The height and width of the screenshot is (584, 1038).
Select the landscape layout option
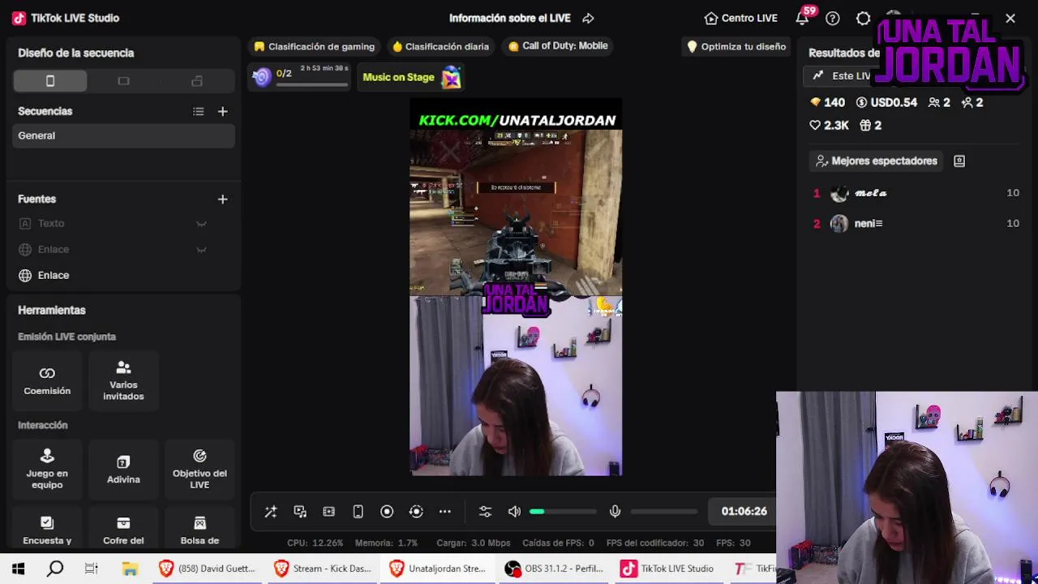coord(123,81)
